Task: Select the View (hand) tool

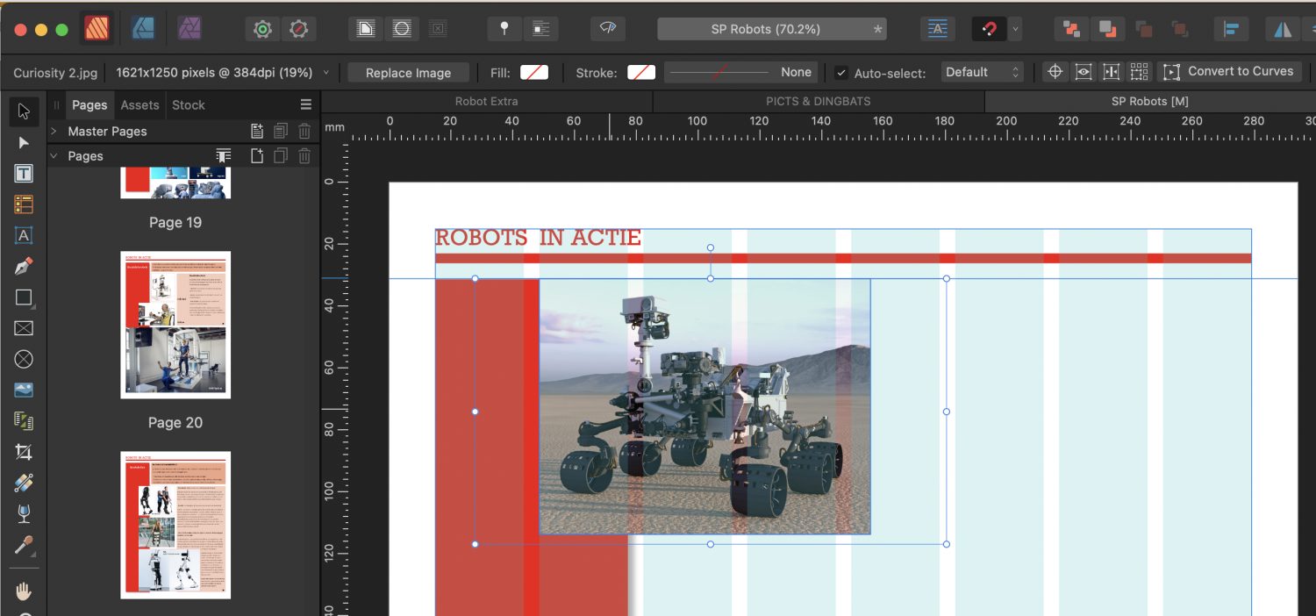Action: (x=24, y=591)
